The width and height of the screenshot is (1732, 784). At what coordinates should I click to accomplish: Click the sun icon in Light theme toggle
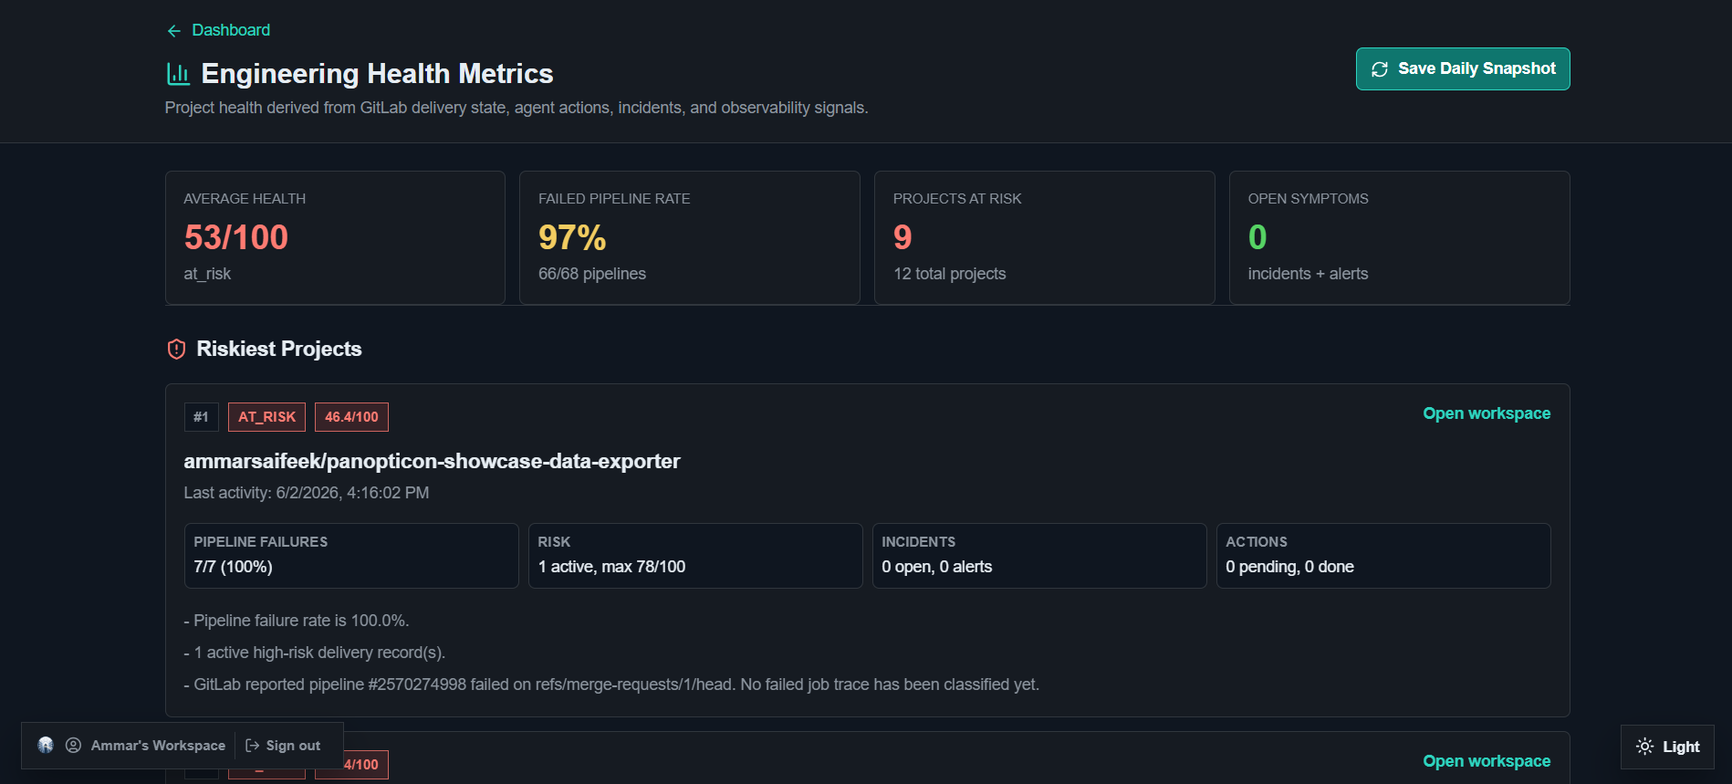point(1644,747)
